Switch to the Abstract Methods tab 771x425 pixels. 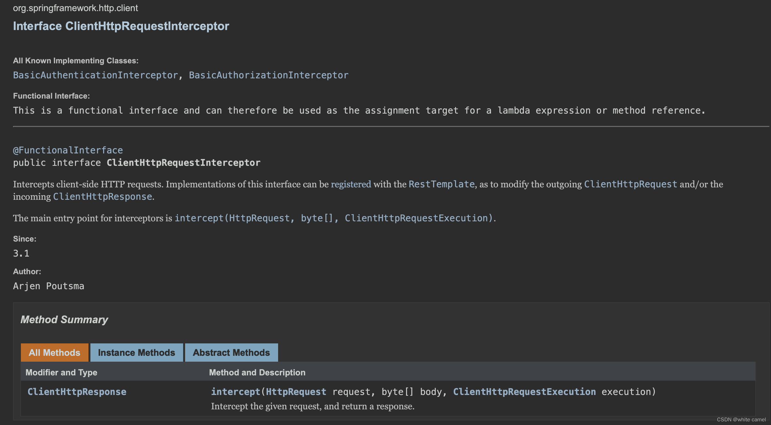point(231,353)
